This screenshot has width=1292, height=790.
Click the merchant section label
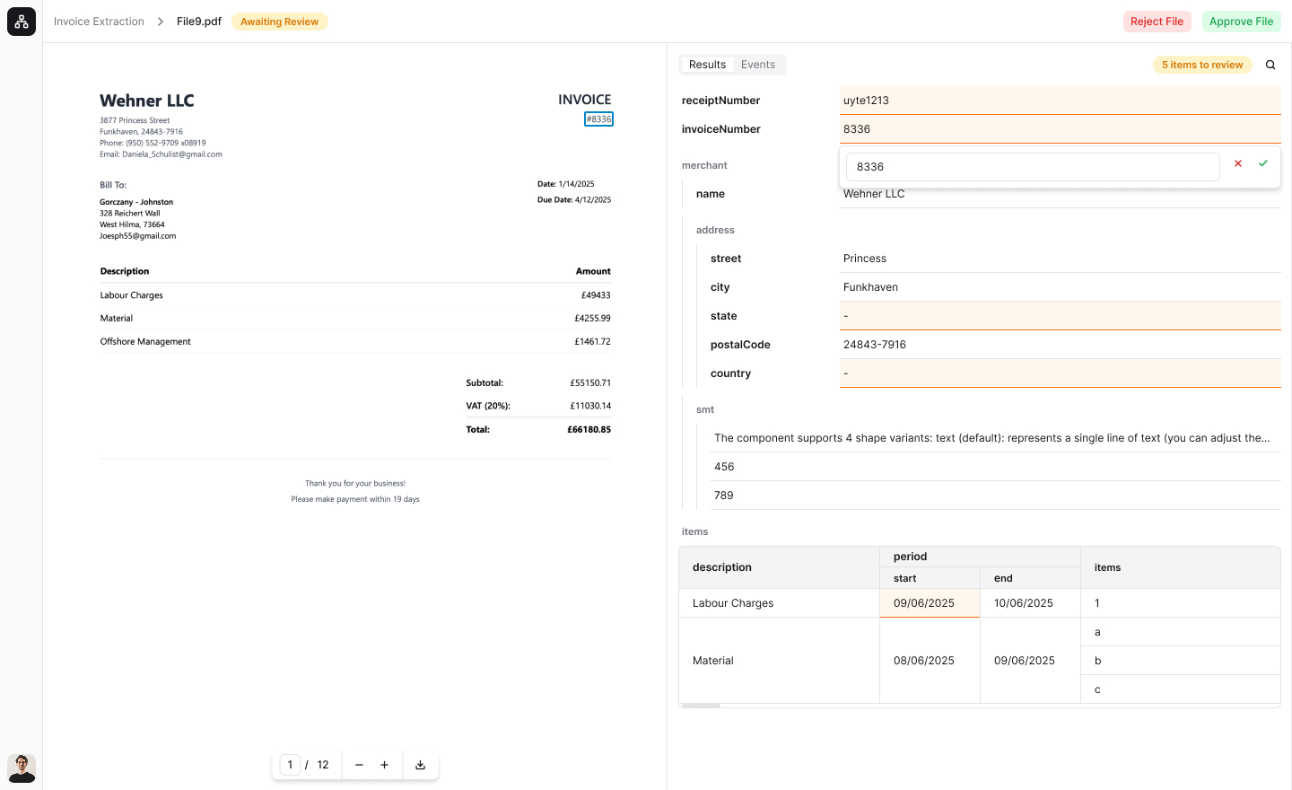coord(704,165)
